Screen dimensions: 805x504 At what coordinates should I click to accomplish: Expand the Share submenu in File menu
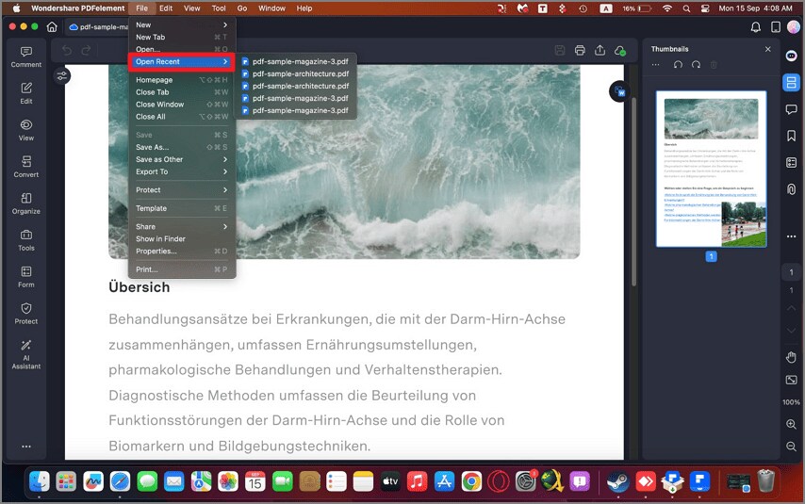(x=182, y=226)
